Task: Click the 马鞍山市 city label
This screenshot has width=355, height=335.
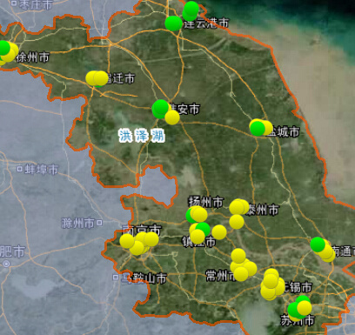Action: point(144,278)
